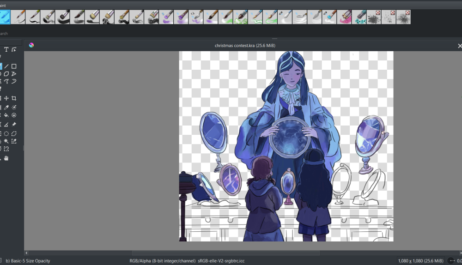Select the Rectangle shape tool
462x265 pixels.
pyautogui.click(x=14, y=66)
